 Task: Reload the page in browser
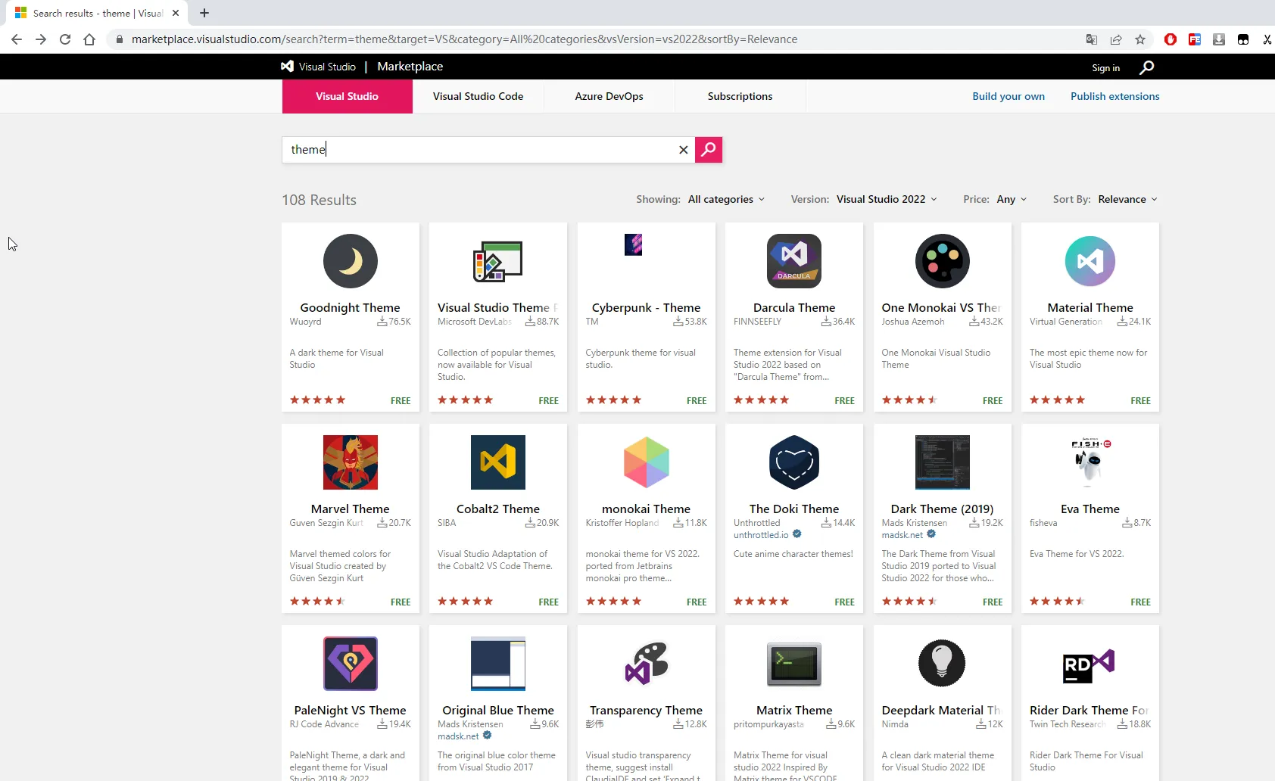(65, 39)
